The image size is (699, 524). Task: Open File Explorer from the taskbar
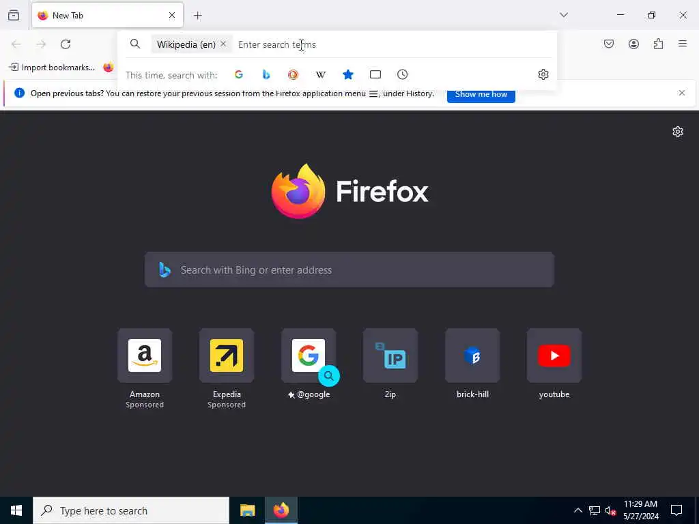(x=247, y=510)
